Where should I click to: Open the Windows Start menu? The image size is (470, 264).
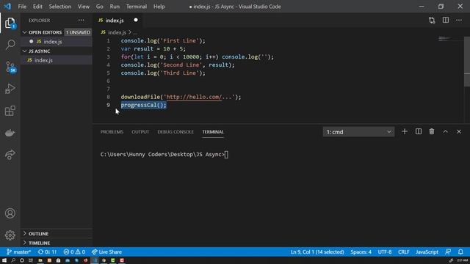pos(4,260)
